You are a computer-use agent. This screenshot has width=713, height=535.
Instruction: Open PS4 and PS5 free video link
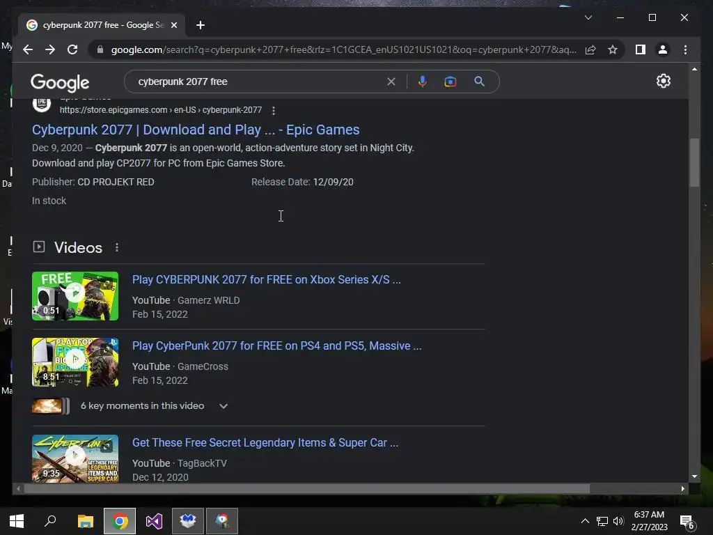(277, 346)
